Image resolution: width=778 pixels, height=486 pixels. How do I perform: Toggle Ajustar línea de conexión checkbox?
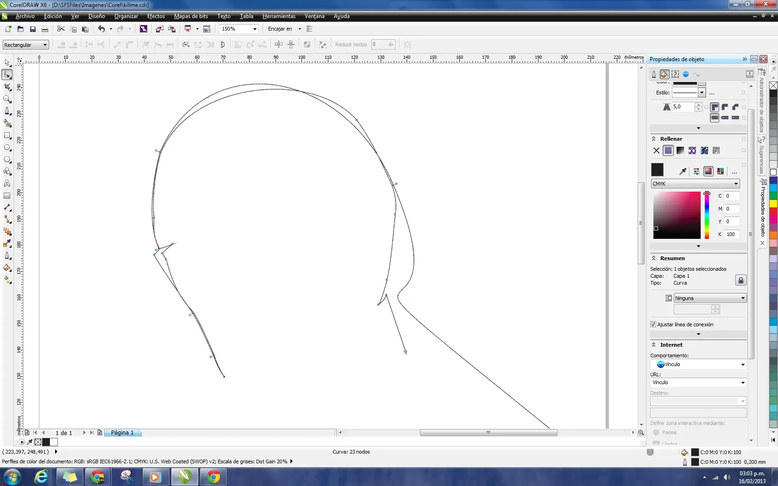coord(653,324)
